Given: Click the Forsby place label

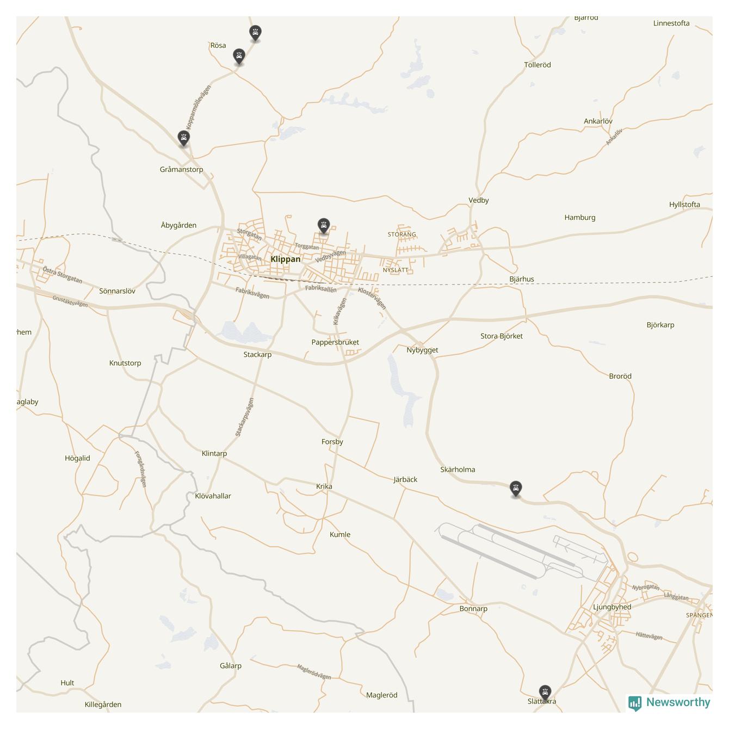Looking at the screenshot, I should coord(332,442).
